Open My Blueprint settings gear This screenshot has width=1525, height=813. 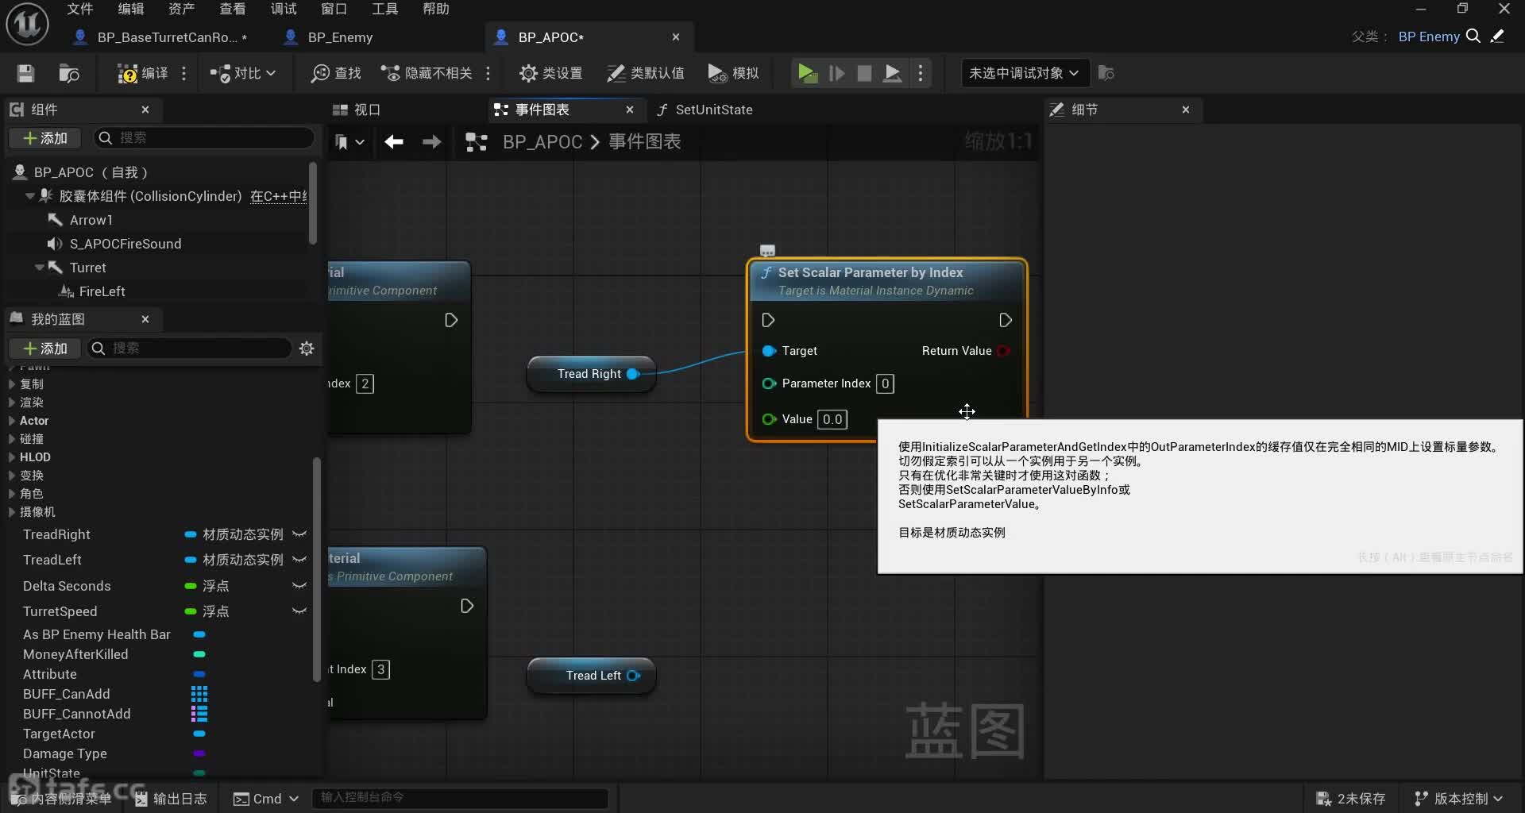(307, 349)
